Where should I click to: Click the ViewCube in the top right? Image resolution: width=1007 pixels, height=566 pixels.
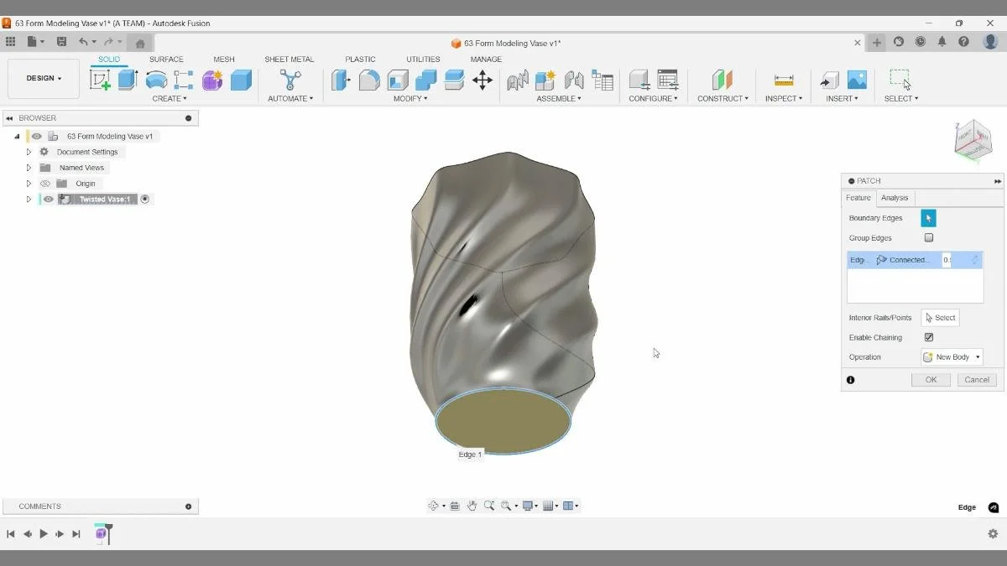click(x=973, y=140)
